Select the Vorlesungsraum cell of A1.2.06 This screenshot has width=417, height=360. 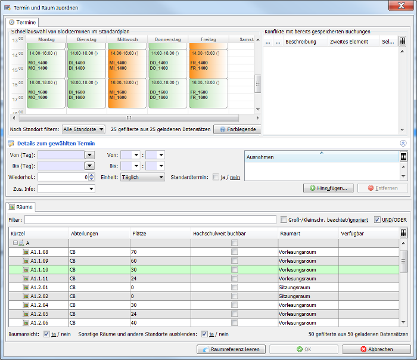308,323
